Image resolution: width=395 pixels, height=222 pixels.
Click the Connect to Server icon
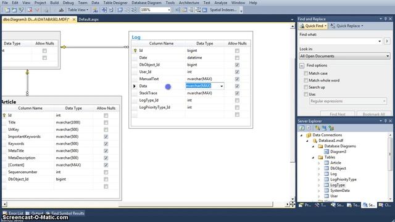pyautogui.click(x=324, y=128)
